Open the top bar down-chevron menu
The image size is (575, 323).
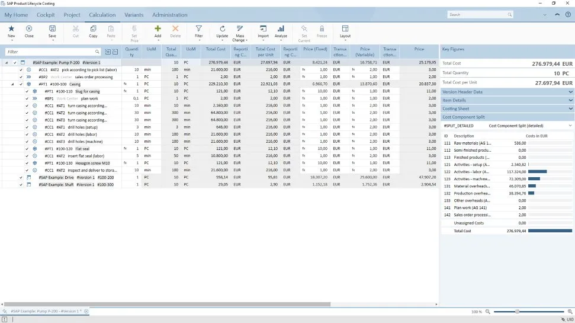pyautogui.click(x=545, y=15)
